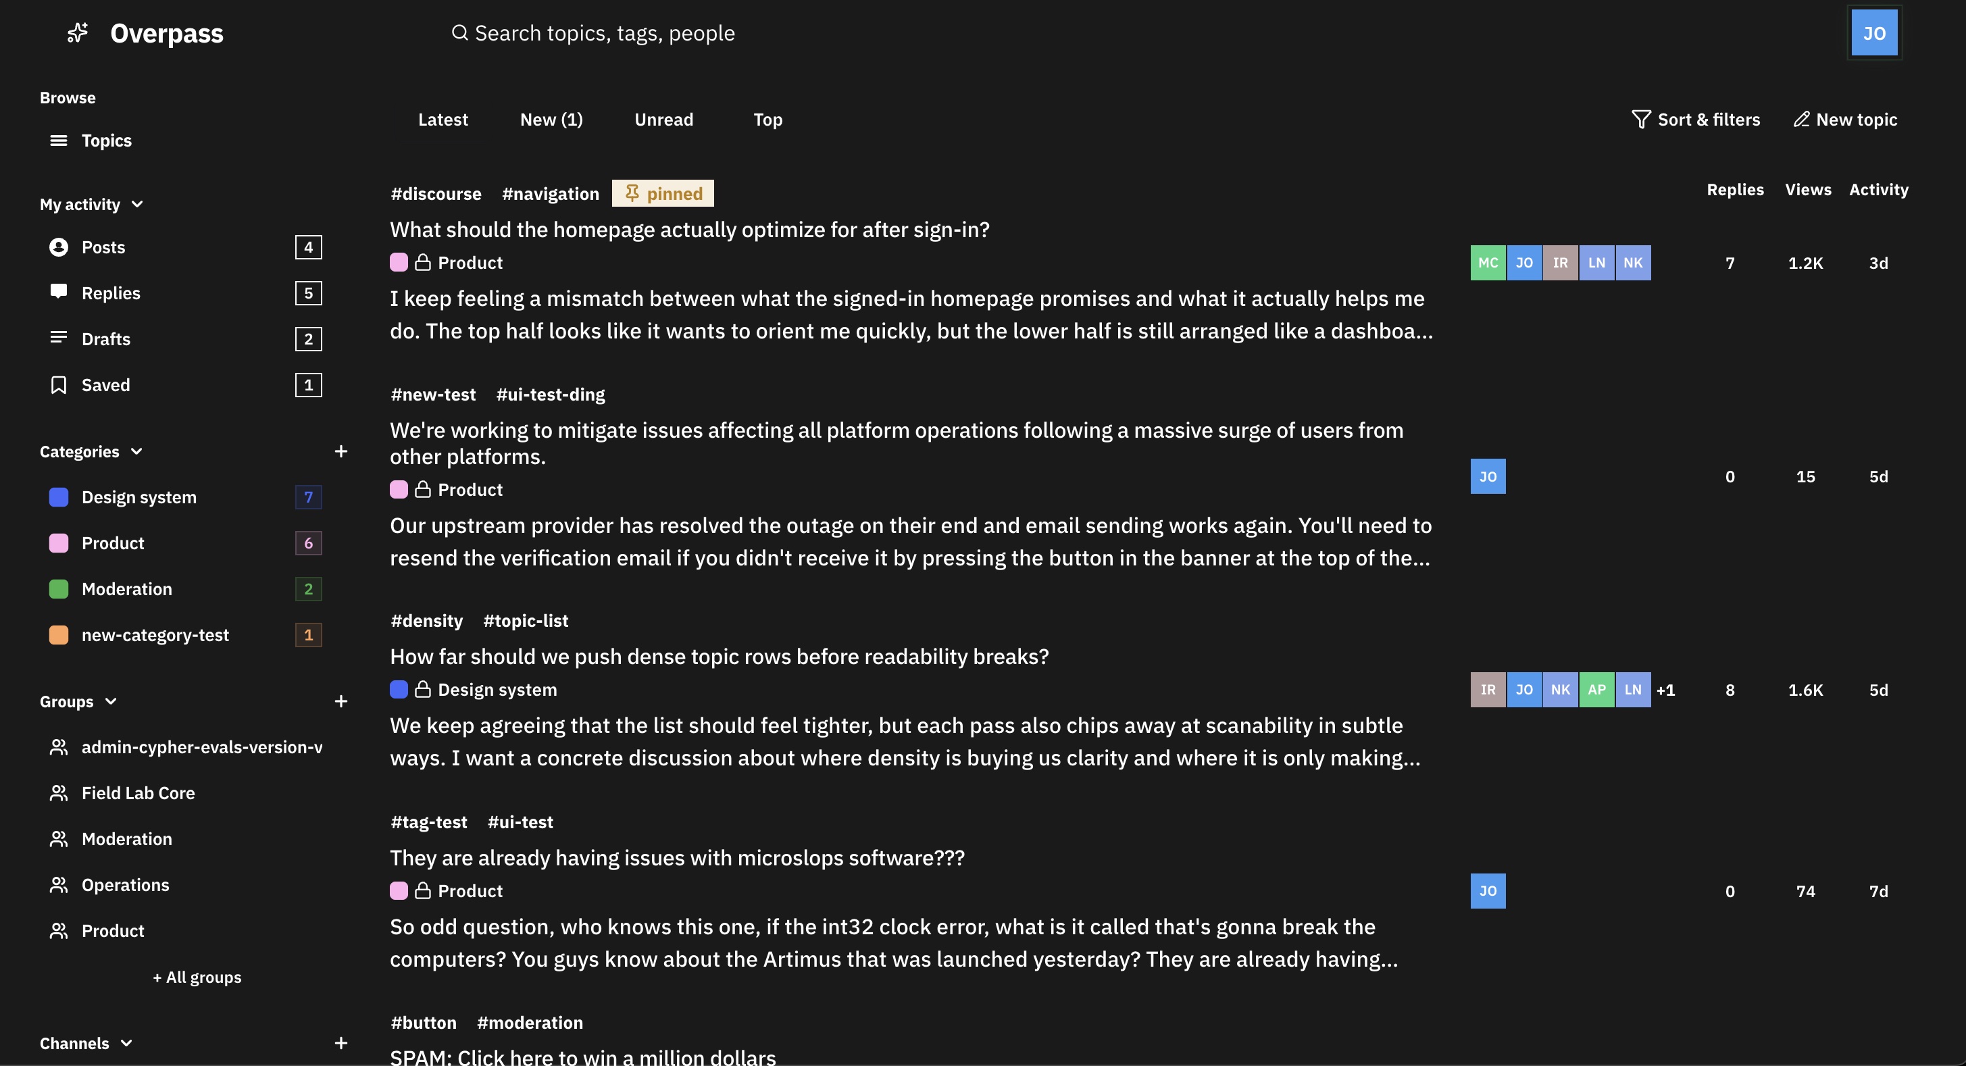Click the Overpass sparkle logo icon
Viewport: 1966px width, 1066px height.
pyautogui.click(x=77, y=33)
